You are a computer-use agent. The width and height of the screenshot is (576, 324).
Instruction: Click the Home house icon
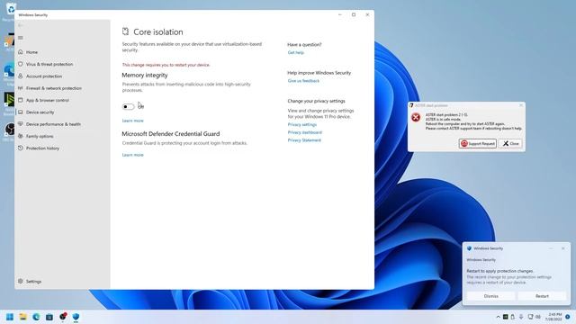pyautogui.click(x=21, y=52)
